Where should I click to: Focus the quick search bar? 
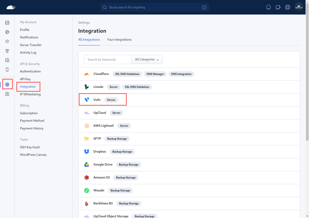click(154, 7)
